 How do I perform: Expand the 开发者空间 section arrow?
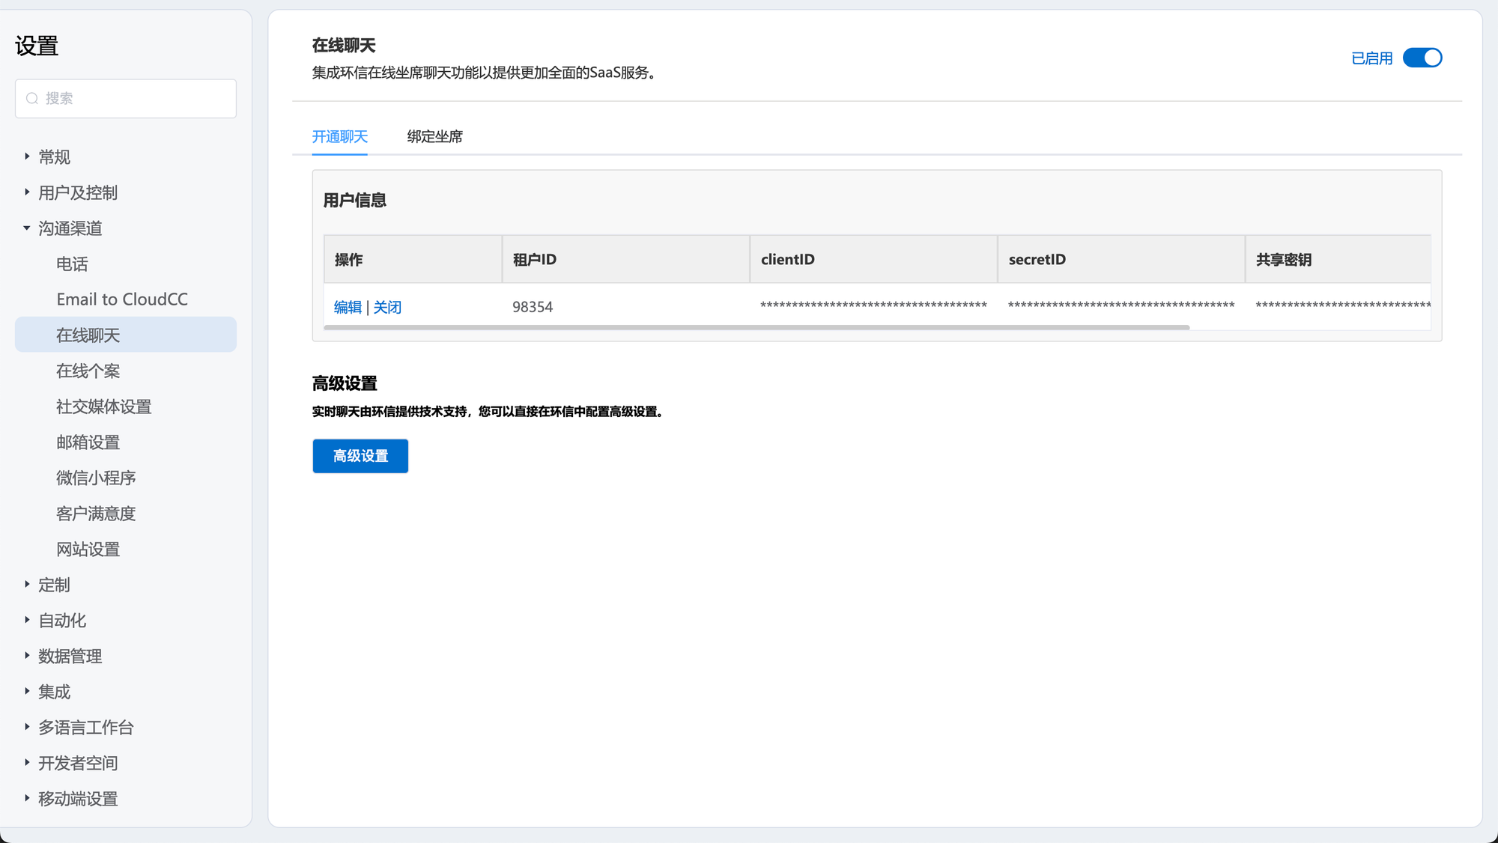click(x=27, y=763)
